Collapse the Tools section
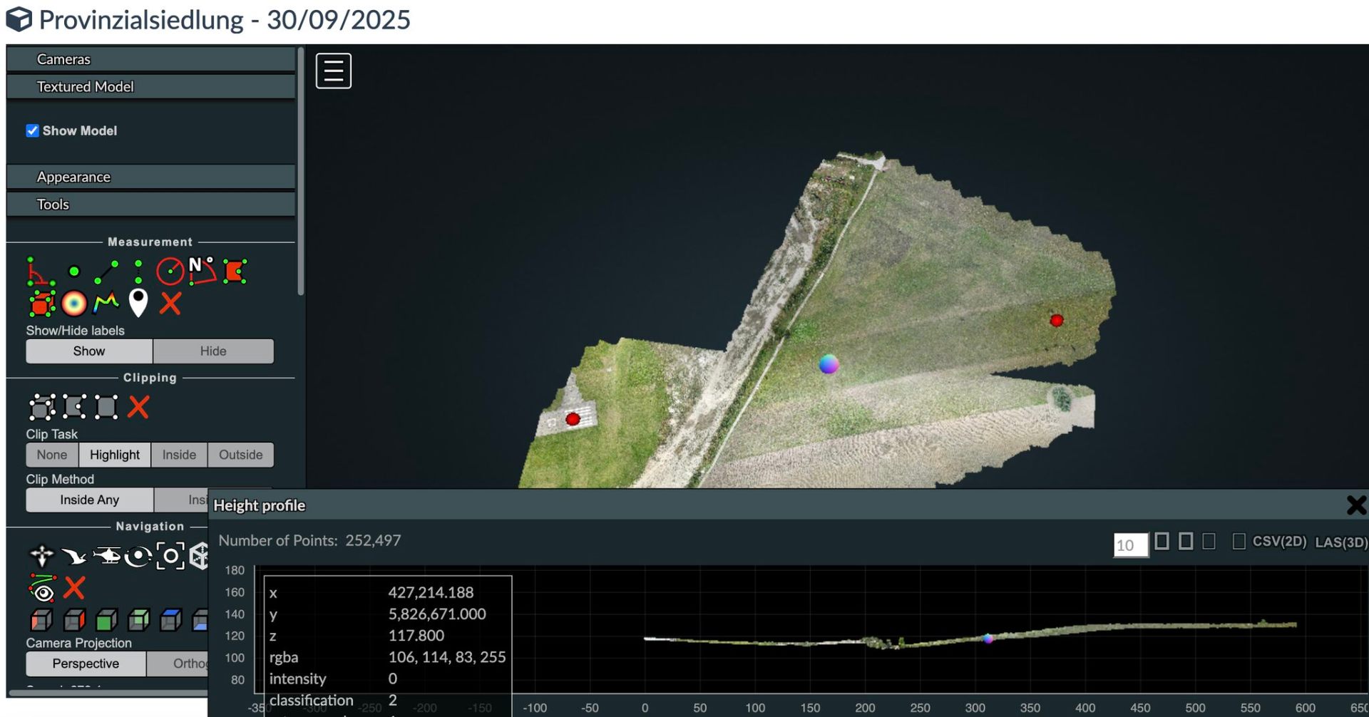 click(x=53, y=205)
